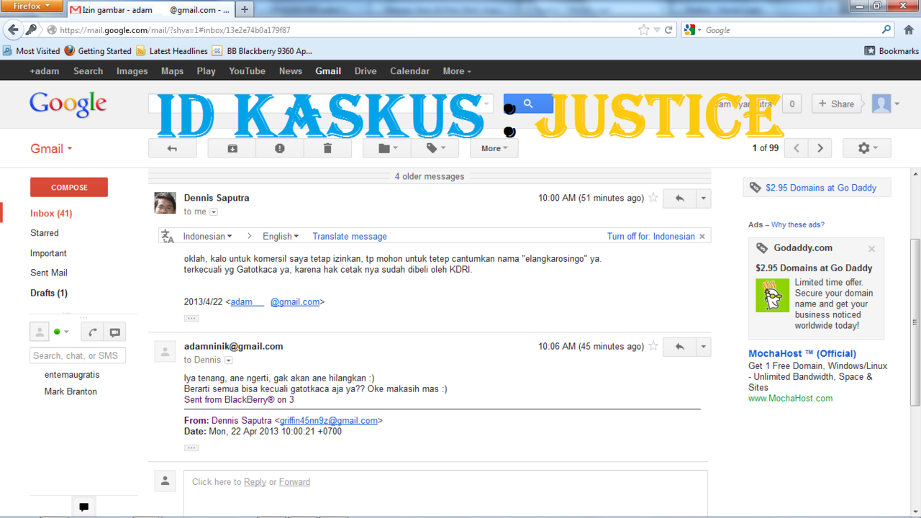Viewport: 921px width, 518px height.
Task: Reply to Dennis Saputra's message
Action: [x=680, y=199]
